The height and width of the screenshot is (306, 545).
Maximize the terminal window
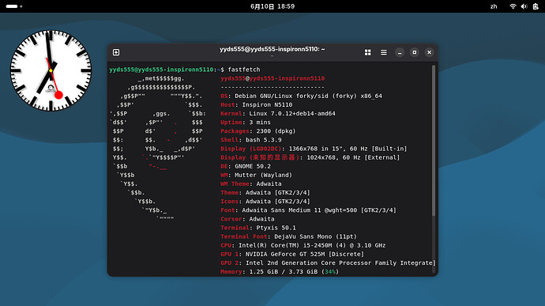(415, 52)
